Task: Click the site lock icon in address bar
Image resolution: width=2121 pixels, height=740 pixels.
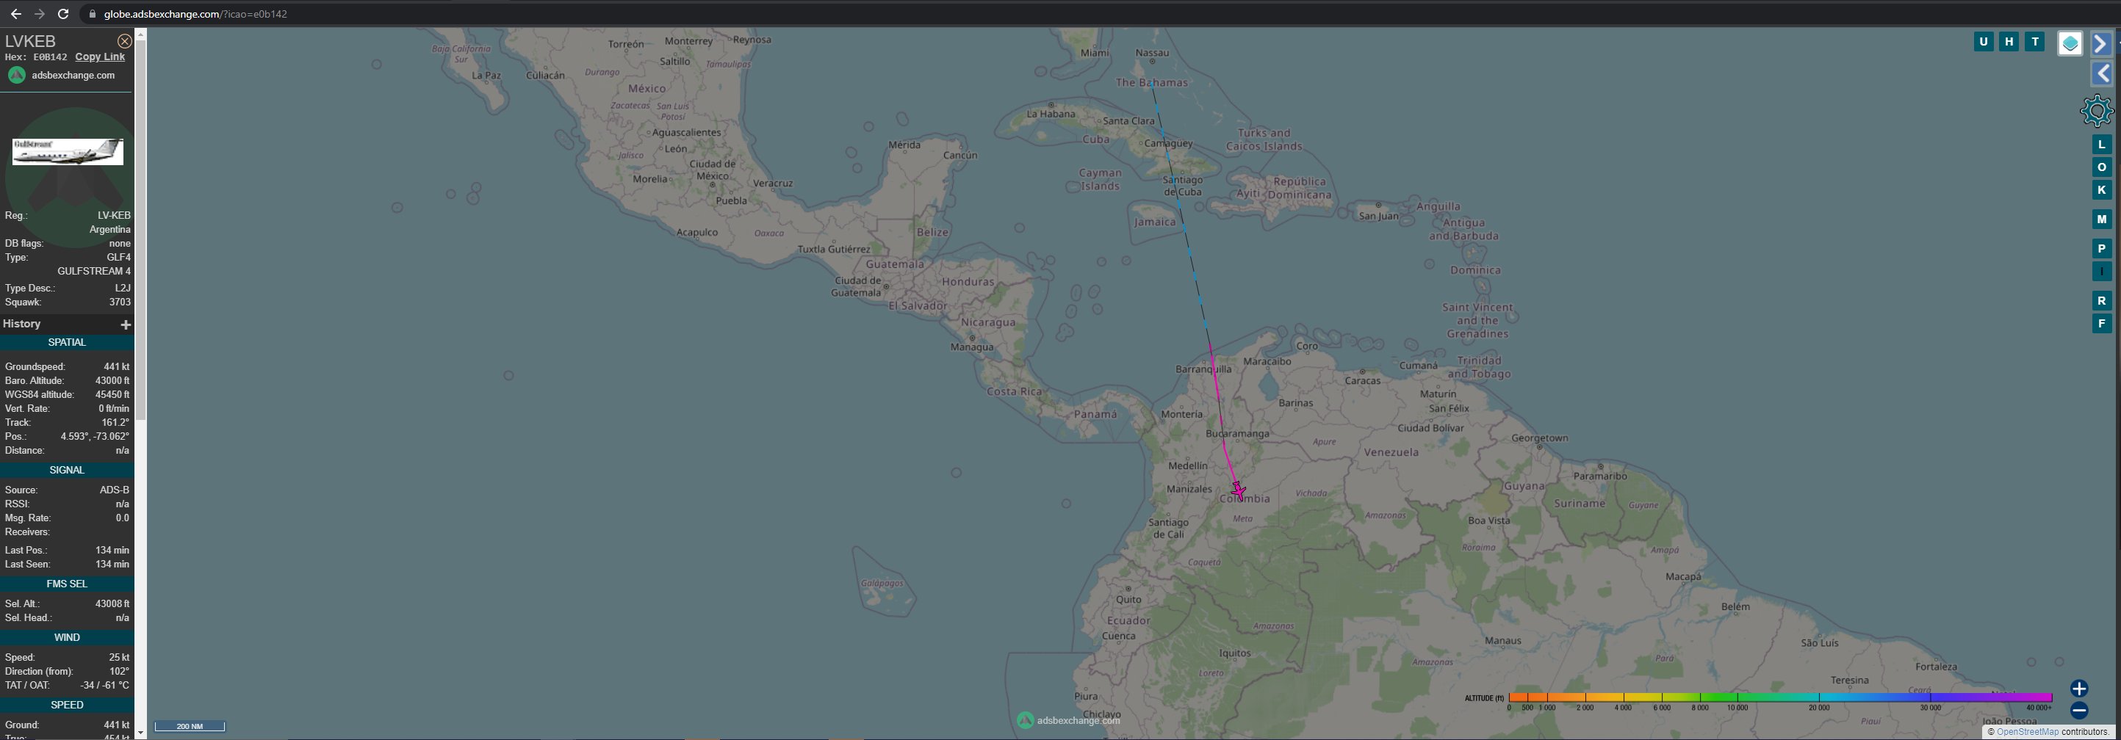Action: pyautogui.click(x=91, y=14)
